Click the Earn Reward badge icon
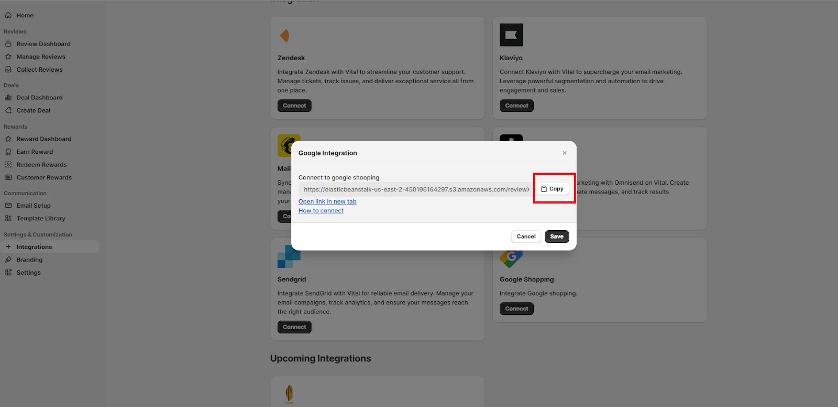This screenshot has width=838, height=407. click(x=8, y=152)
